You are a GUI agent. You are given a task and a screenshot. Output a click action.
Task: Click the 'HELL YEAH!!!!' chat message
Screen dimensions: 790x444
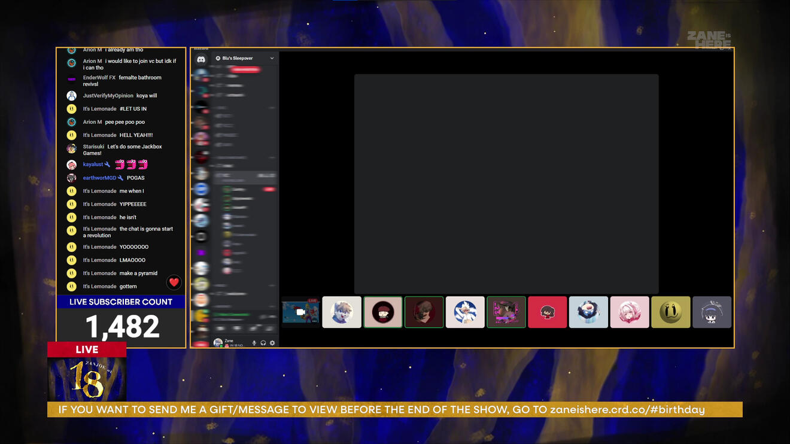(136, 135)
